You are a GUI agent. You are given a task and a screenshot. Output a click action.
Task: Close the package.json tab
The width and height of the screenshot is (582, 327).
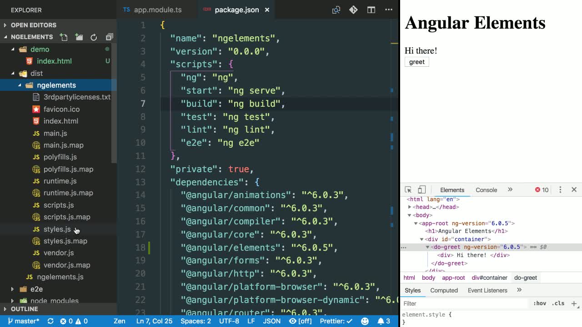[x=267, y=10]
